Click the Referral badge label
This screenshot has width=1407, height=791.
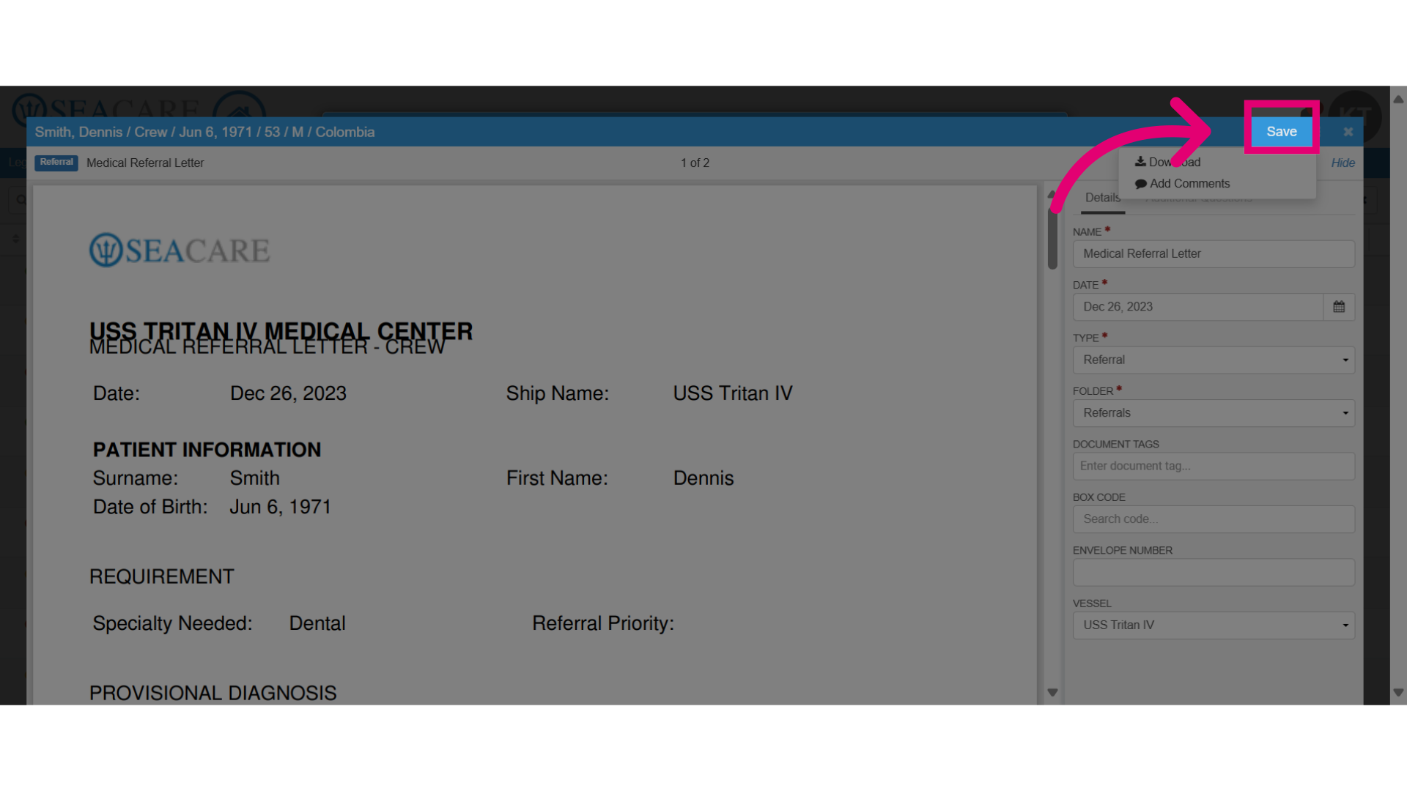coord(56,163)
